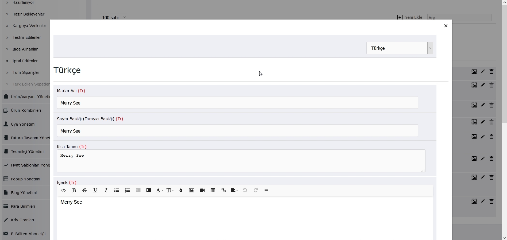Open Ürün Kombinleri section
The image size is (507, 240).
tap(26, 110)
